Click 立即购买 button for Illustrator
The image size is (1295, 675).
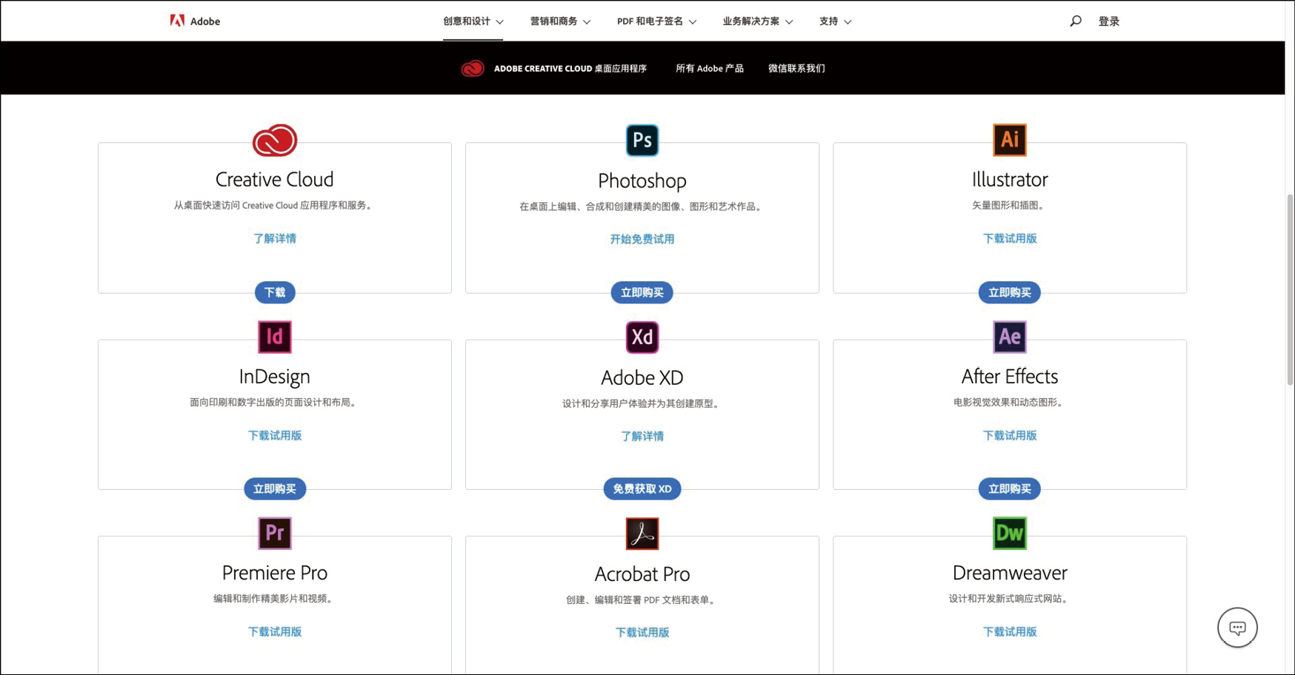point(1010,292)
